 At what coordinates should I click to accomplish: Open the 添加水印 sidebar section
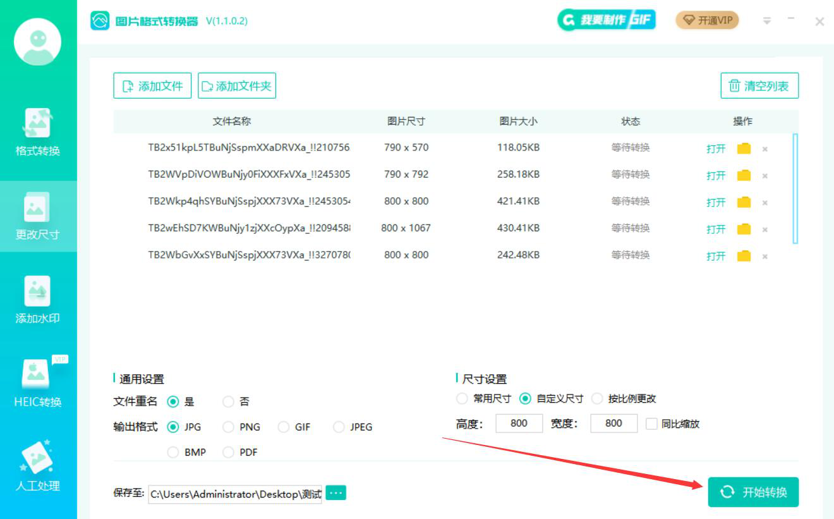[x=38, y=300]
